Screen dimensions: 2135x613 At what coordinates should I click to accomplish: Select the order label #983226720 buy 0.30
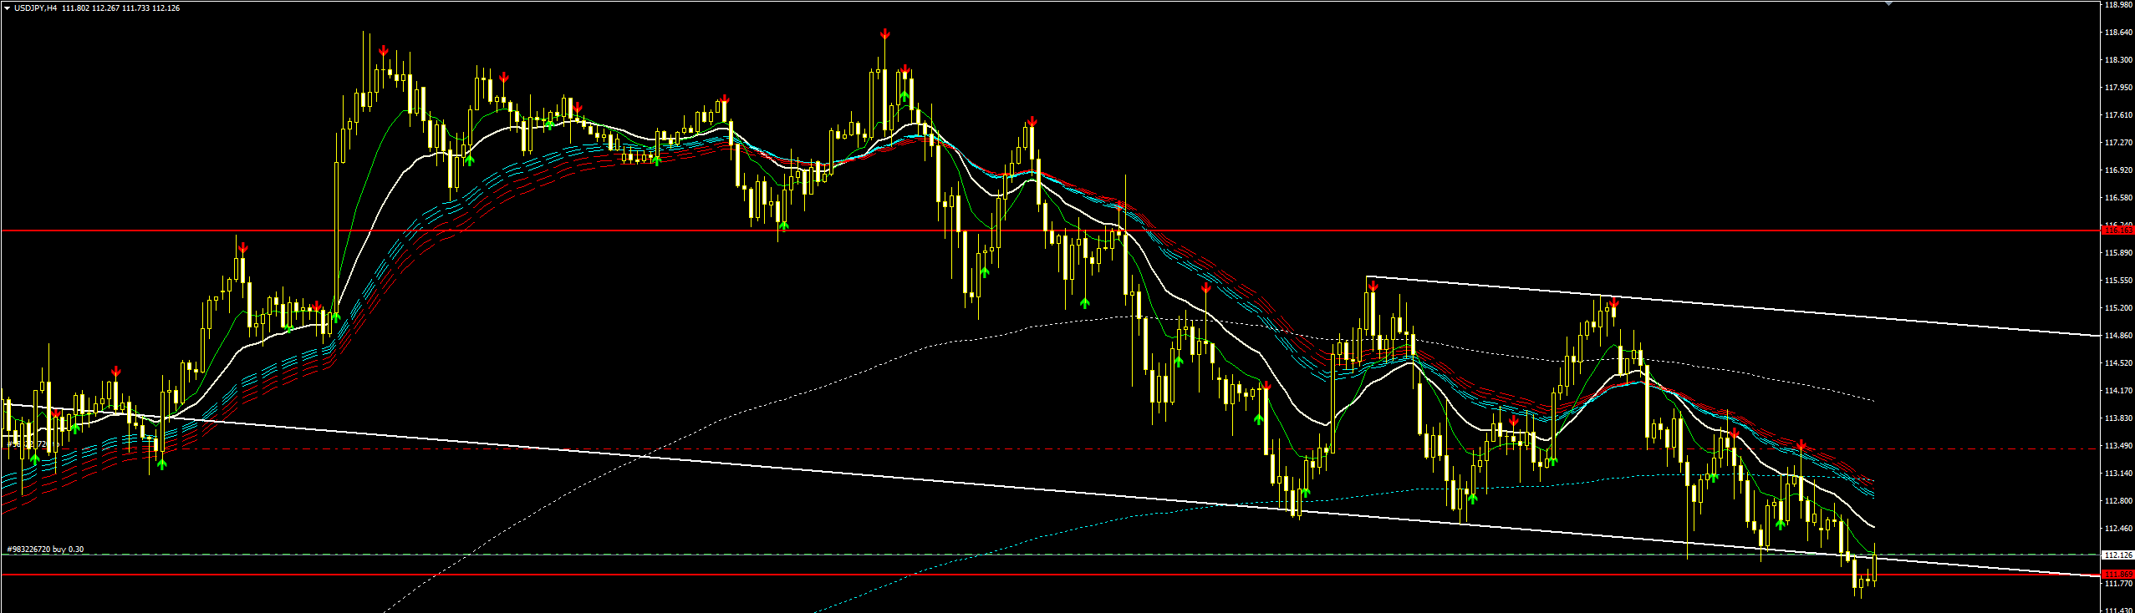[x=46, y=550]
